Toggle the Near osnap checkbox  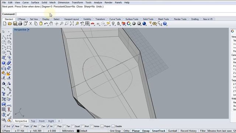point(13,126)
